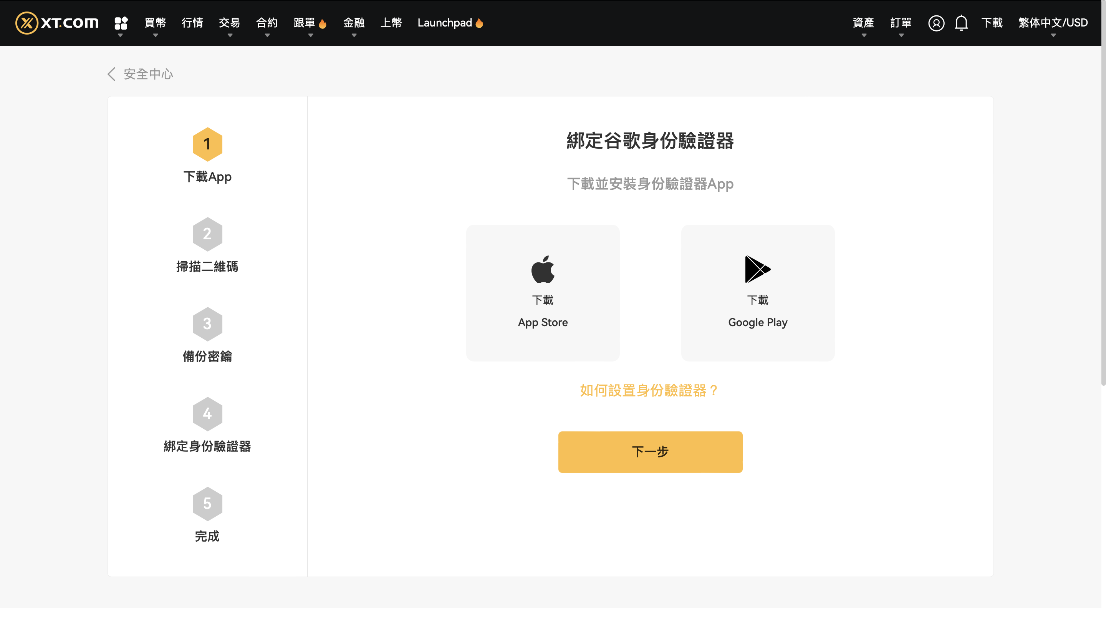Open the 跟單 menu item
Image resolution: width=1106 pixels, height=630 pixels.
304,23
